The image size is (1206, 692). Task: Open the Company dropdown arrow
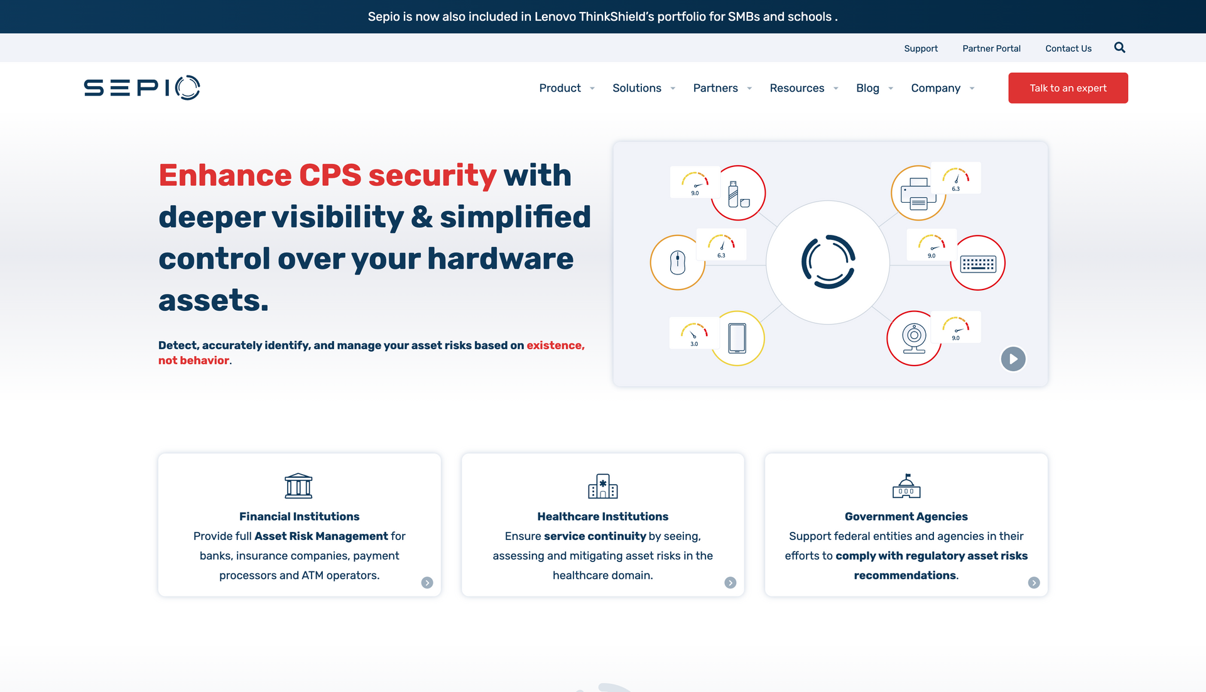972,89
